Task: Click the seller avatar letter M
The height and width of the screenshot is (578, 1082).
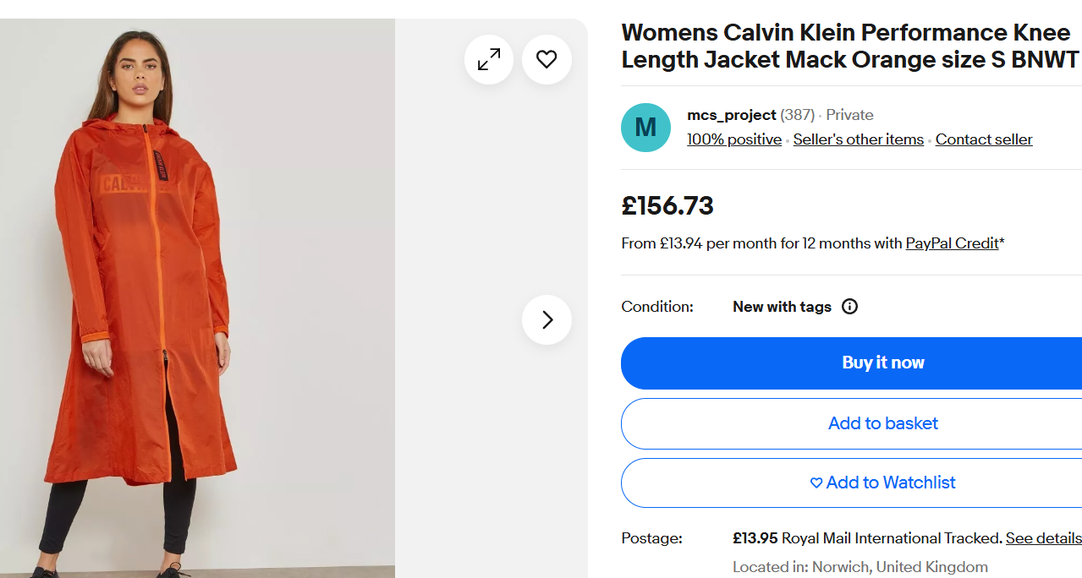Action: tap(645, 128)
